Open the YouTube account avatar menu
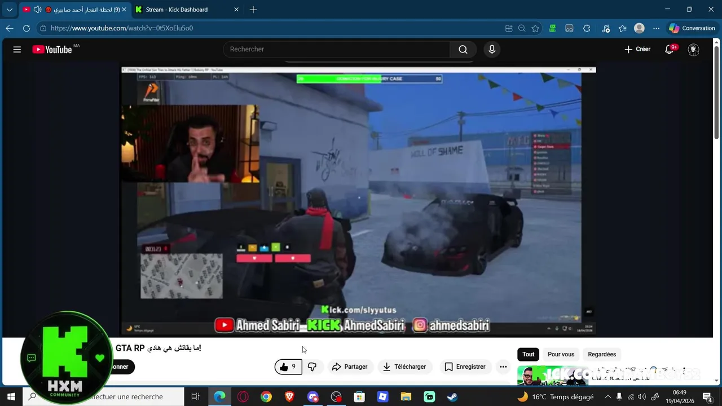This screenshot has height=406, width=722. (x=694, y=50)
